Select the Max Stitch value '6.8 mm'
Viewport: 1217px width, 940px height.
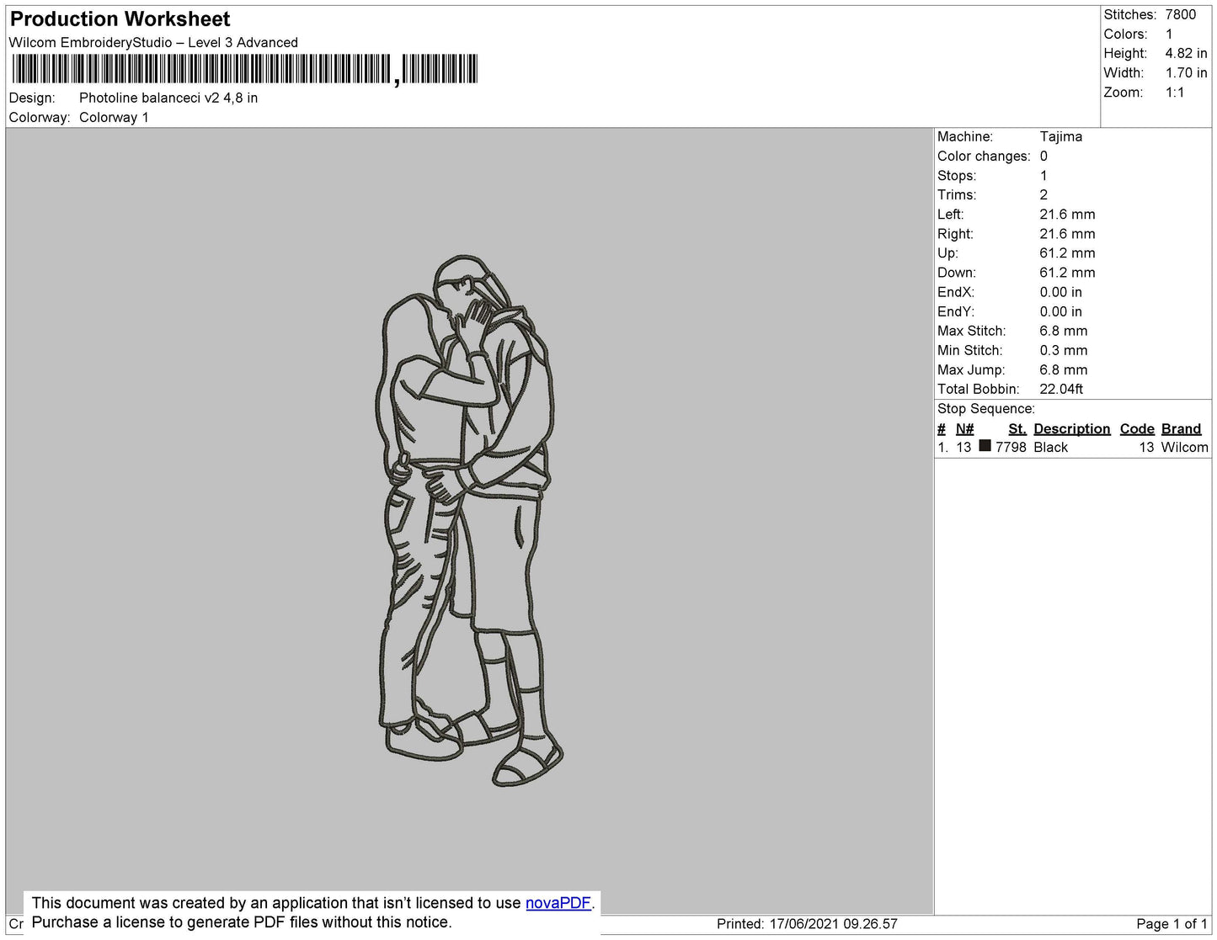1063,331
